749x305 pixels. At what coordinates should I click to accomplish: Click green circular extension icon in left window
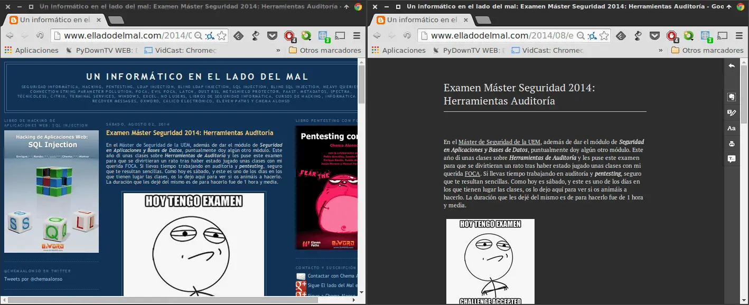point(306,36)
